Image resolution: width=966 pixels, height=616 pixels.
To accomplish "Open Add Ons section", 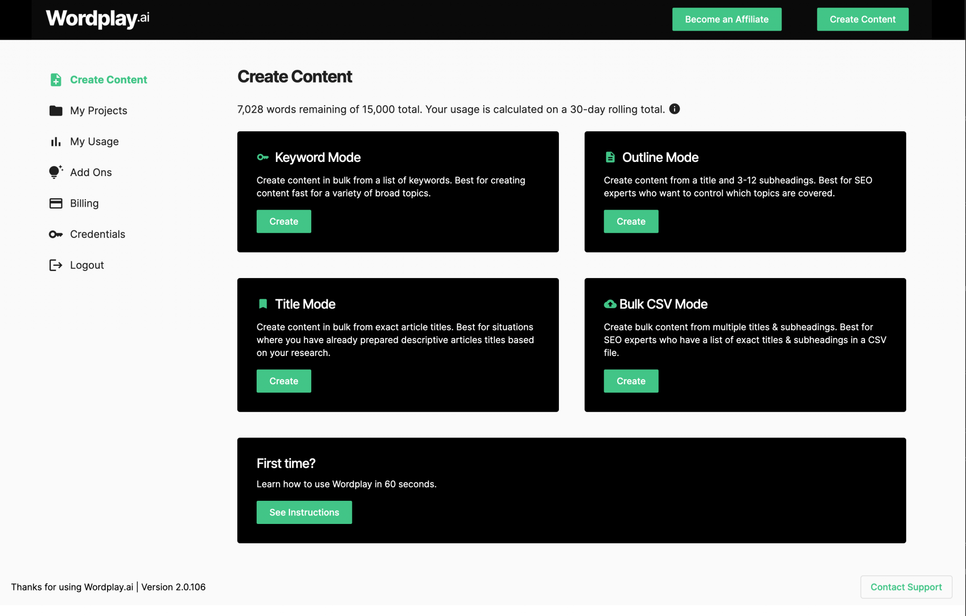I will (x=91, y=172).
